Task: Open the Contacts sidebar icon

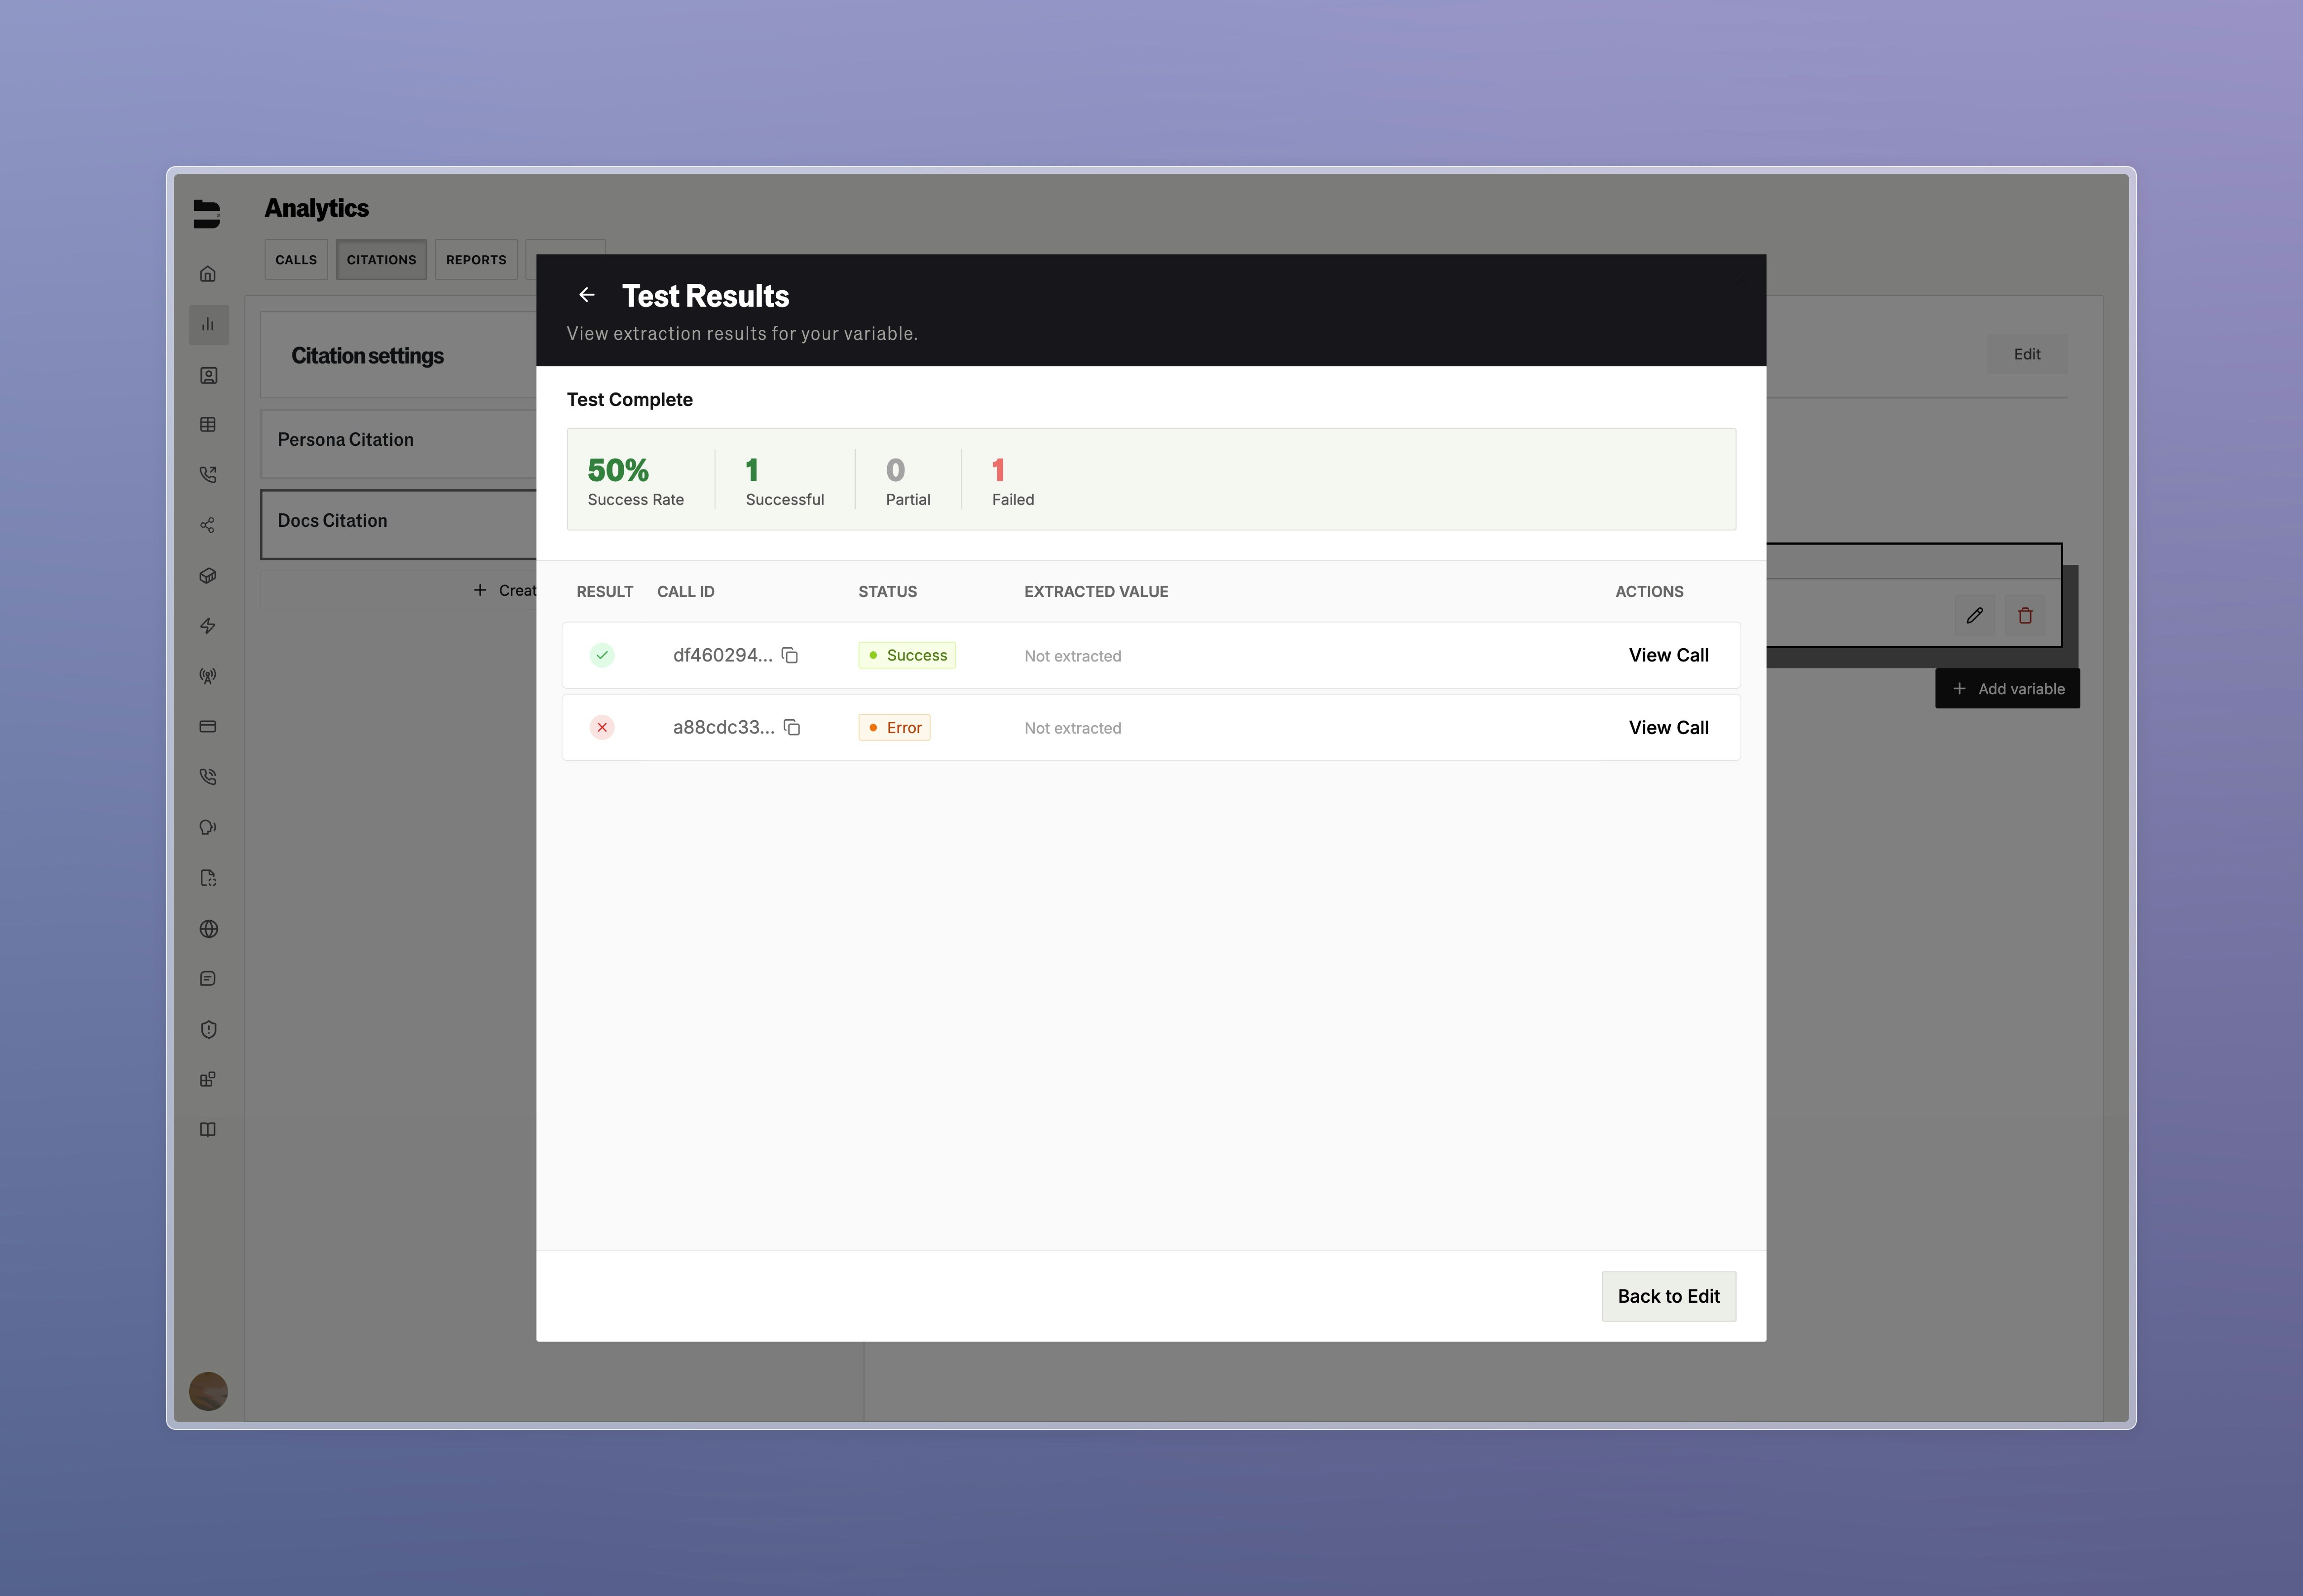Action: click(x=208, y=375)
